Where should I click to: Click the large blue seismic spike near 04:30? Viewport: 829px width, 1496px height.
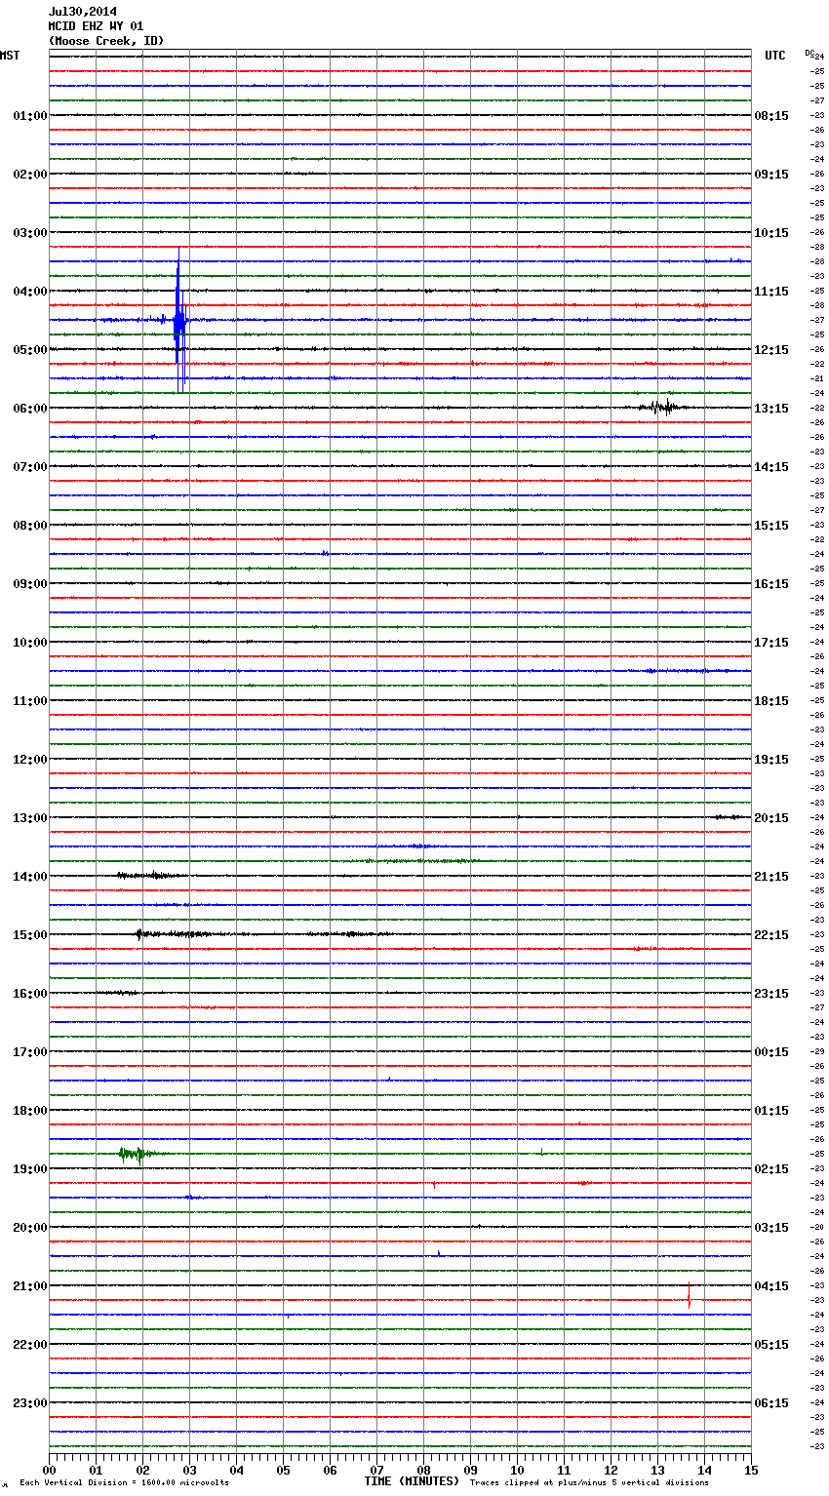tap(178, 319)
